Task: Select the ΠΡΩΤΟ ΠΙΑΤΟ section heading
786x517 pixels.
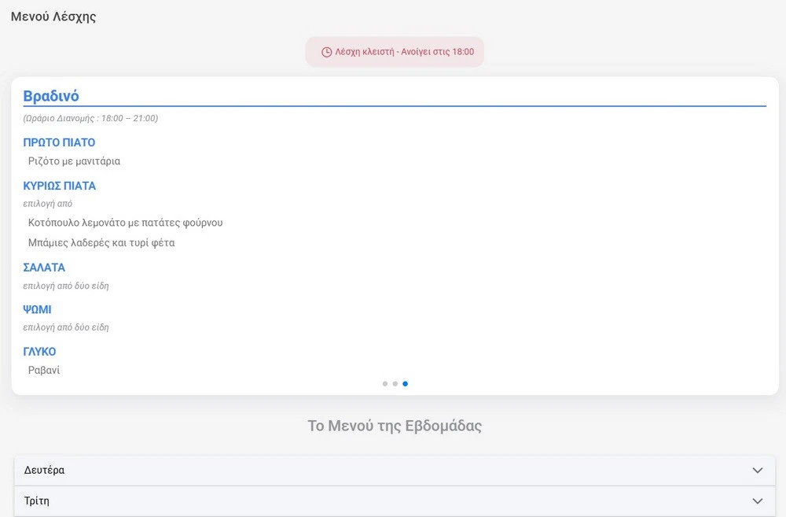Action: 59,142
